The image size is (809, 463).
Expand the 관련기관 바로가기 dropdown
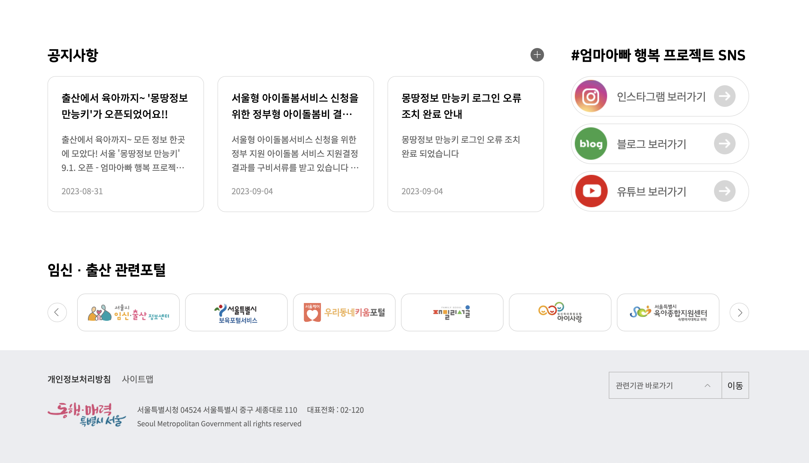tap(665, 385)
